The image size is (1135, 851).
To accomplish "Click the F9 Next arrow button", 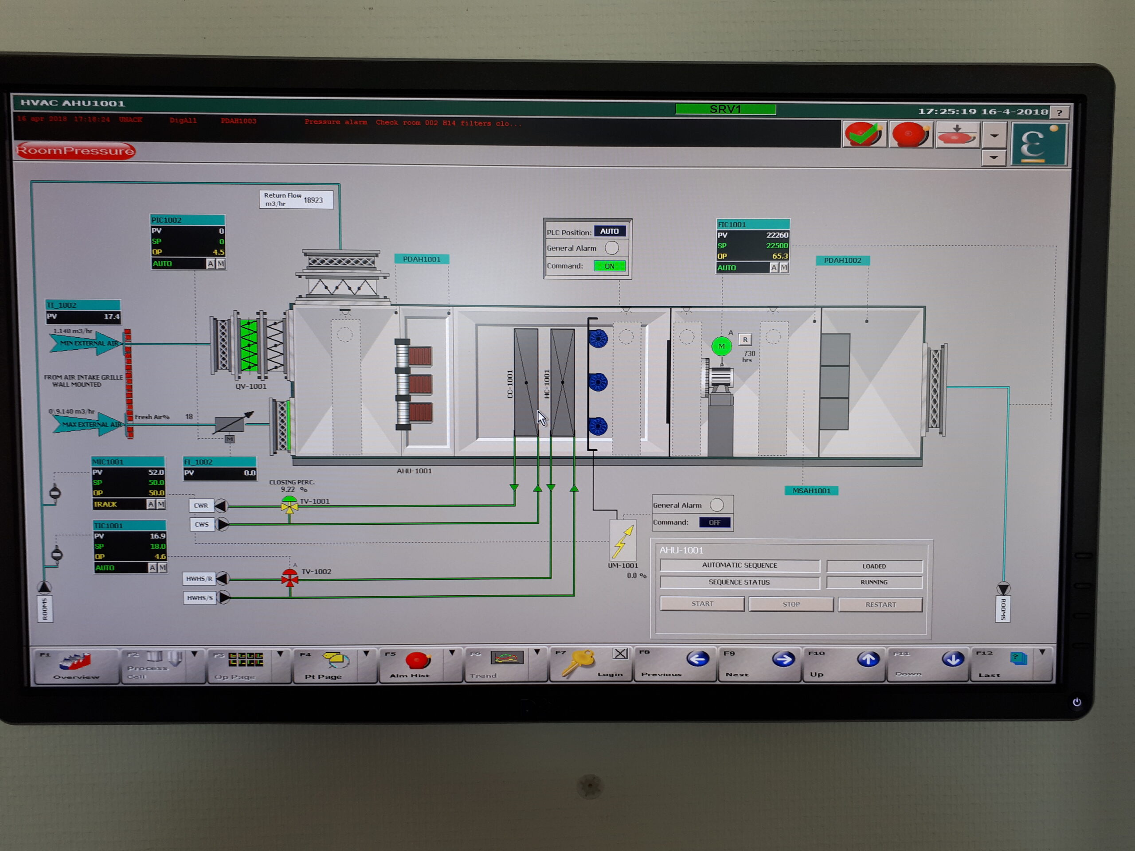I will pyautogui.click(x=759, y=665).
